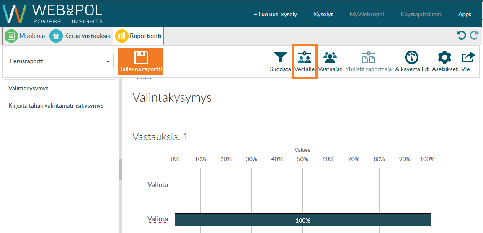The image size is (483, 233).
Task: Click + Luo uusi kysely
Action: pos(275,15)
